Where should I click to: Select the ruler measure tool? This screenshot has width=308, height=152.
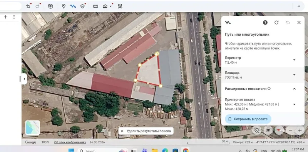(x=95, y=6)
